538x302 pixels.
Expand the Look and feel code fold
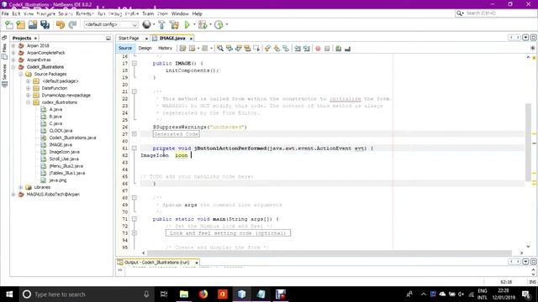pos(134,233)
